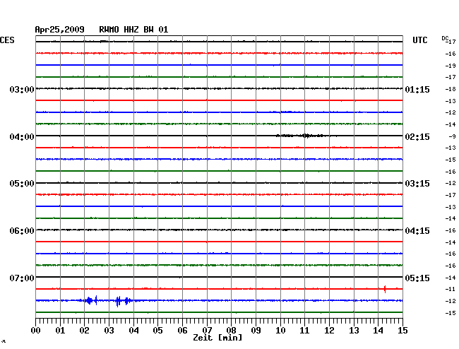Select the DC offset value -18
This screenshot has height=349, width=459.
[451, 89]
